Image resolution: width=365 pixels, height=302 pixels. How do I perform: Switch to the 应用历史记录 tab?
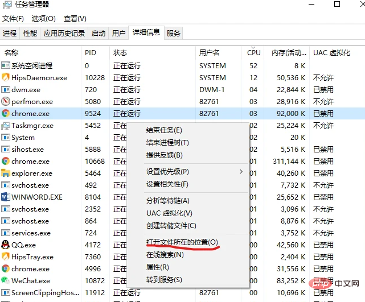(64, 33)
